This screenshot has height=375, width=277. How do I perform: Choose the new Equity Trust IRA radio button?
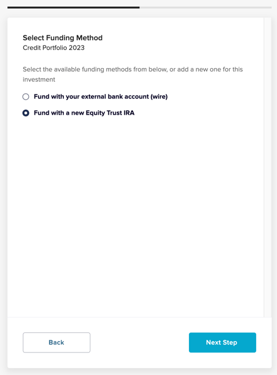pos(26,113)
